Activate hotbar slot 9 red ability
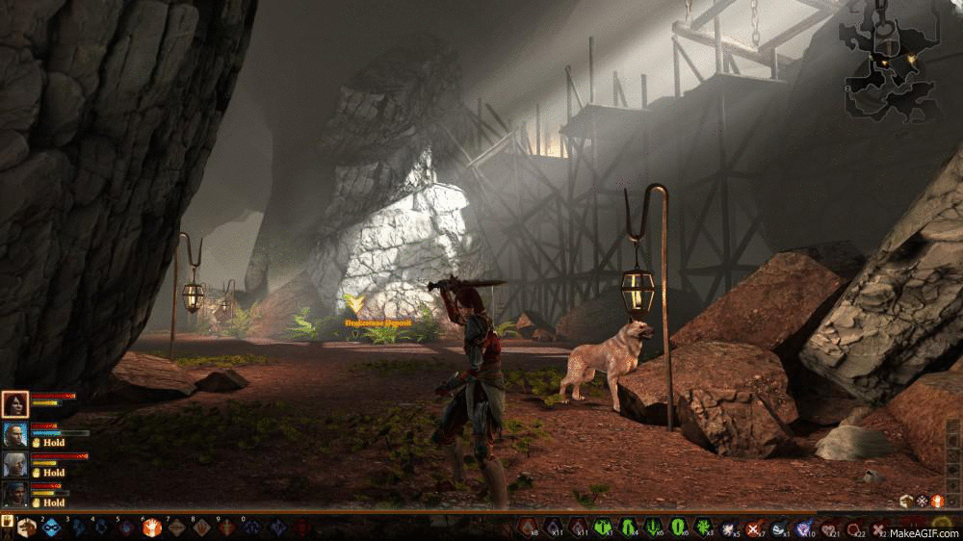Image resolution: width=963 pixels, height=541 pixels. [x=227, y=528]
